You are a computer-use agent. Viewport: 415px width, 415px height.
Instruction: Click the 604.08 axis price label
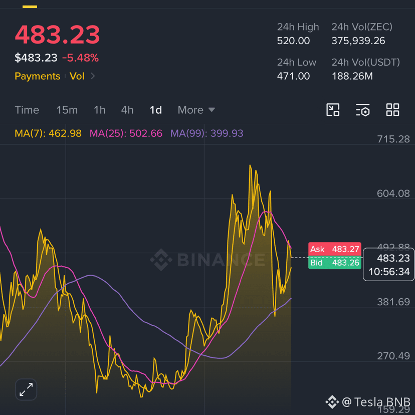(393, 193)
